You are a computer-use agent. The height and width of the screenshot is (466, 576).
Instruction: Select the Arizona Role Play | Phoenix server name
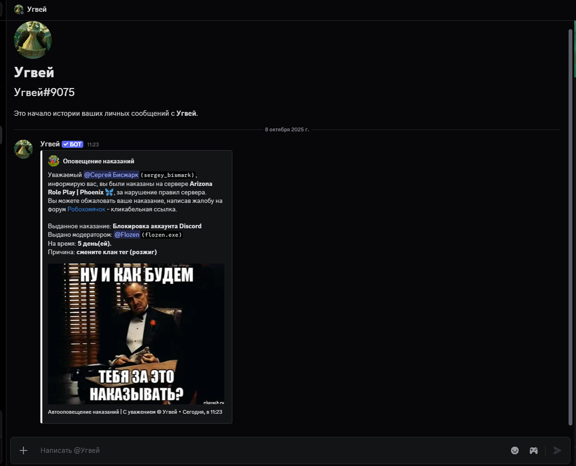click(130, 188)
